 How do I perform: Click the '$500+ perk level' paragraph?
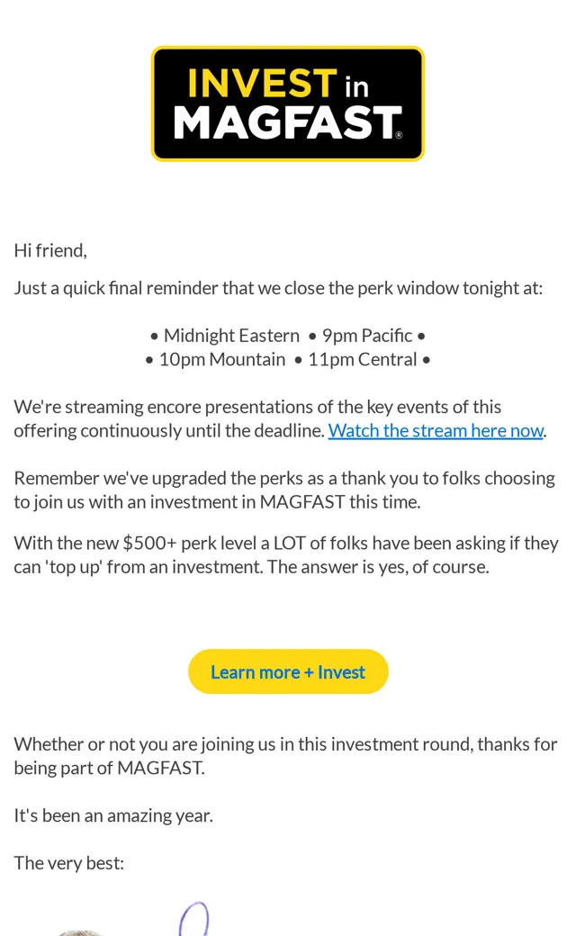point(286,554)
